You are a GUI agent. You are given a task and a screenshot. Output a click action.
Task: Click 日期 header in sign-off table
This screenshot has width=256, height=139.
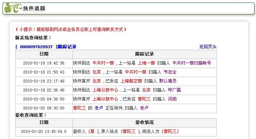(44, 122)
